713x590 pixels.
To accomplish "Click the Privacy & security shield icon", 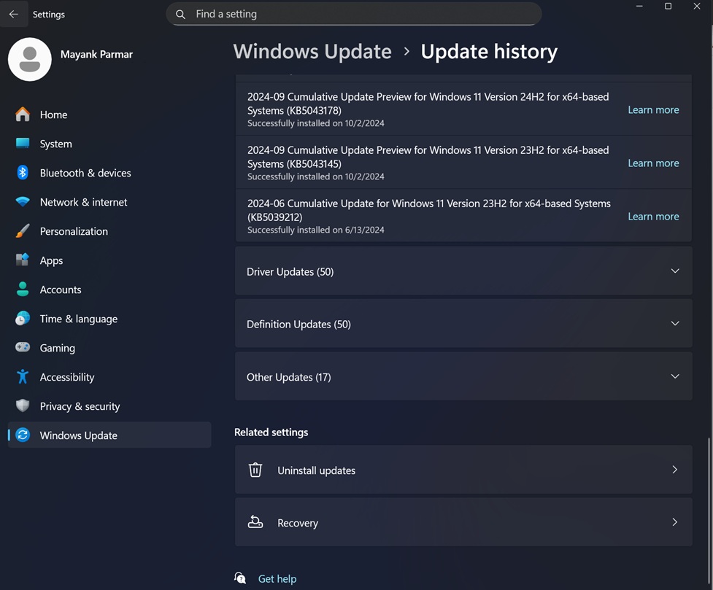I will (x=23, y=406).
